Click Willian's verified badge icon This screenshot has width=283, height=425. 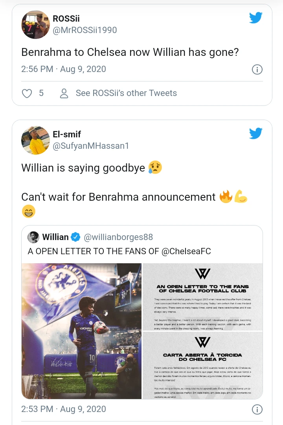75,237
